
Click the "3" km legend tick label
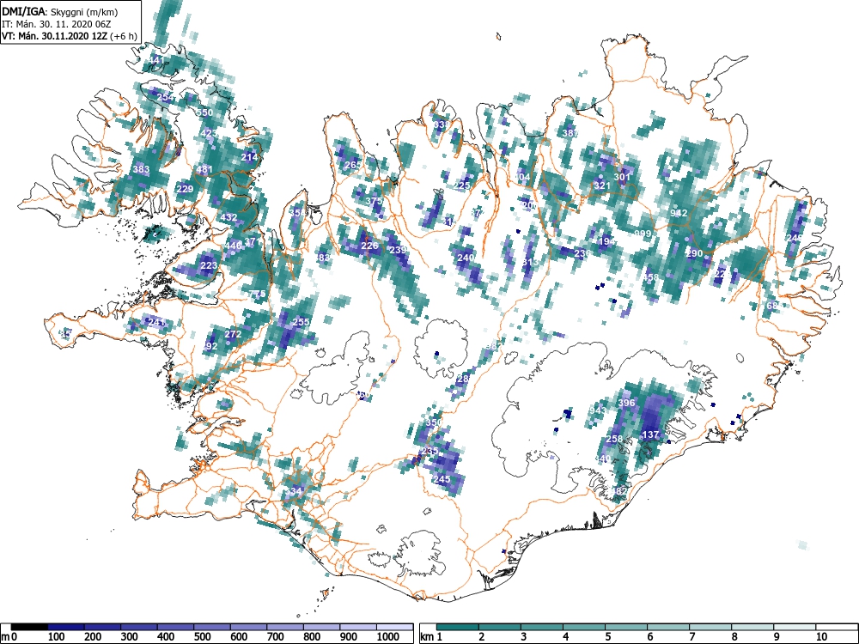coord(524,637)
